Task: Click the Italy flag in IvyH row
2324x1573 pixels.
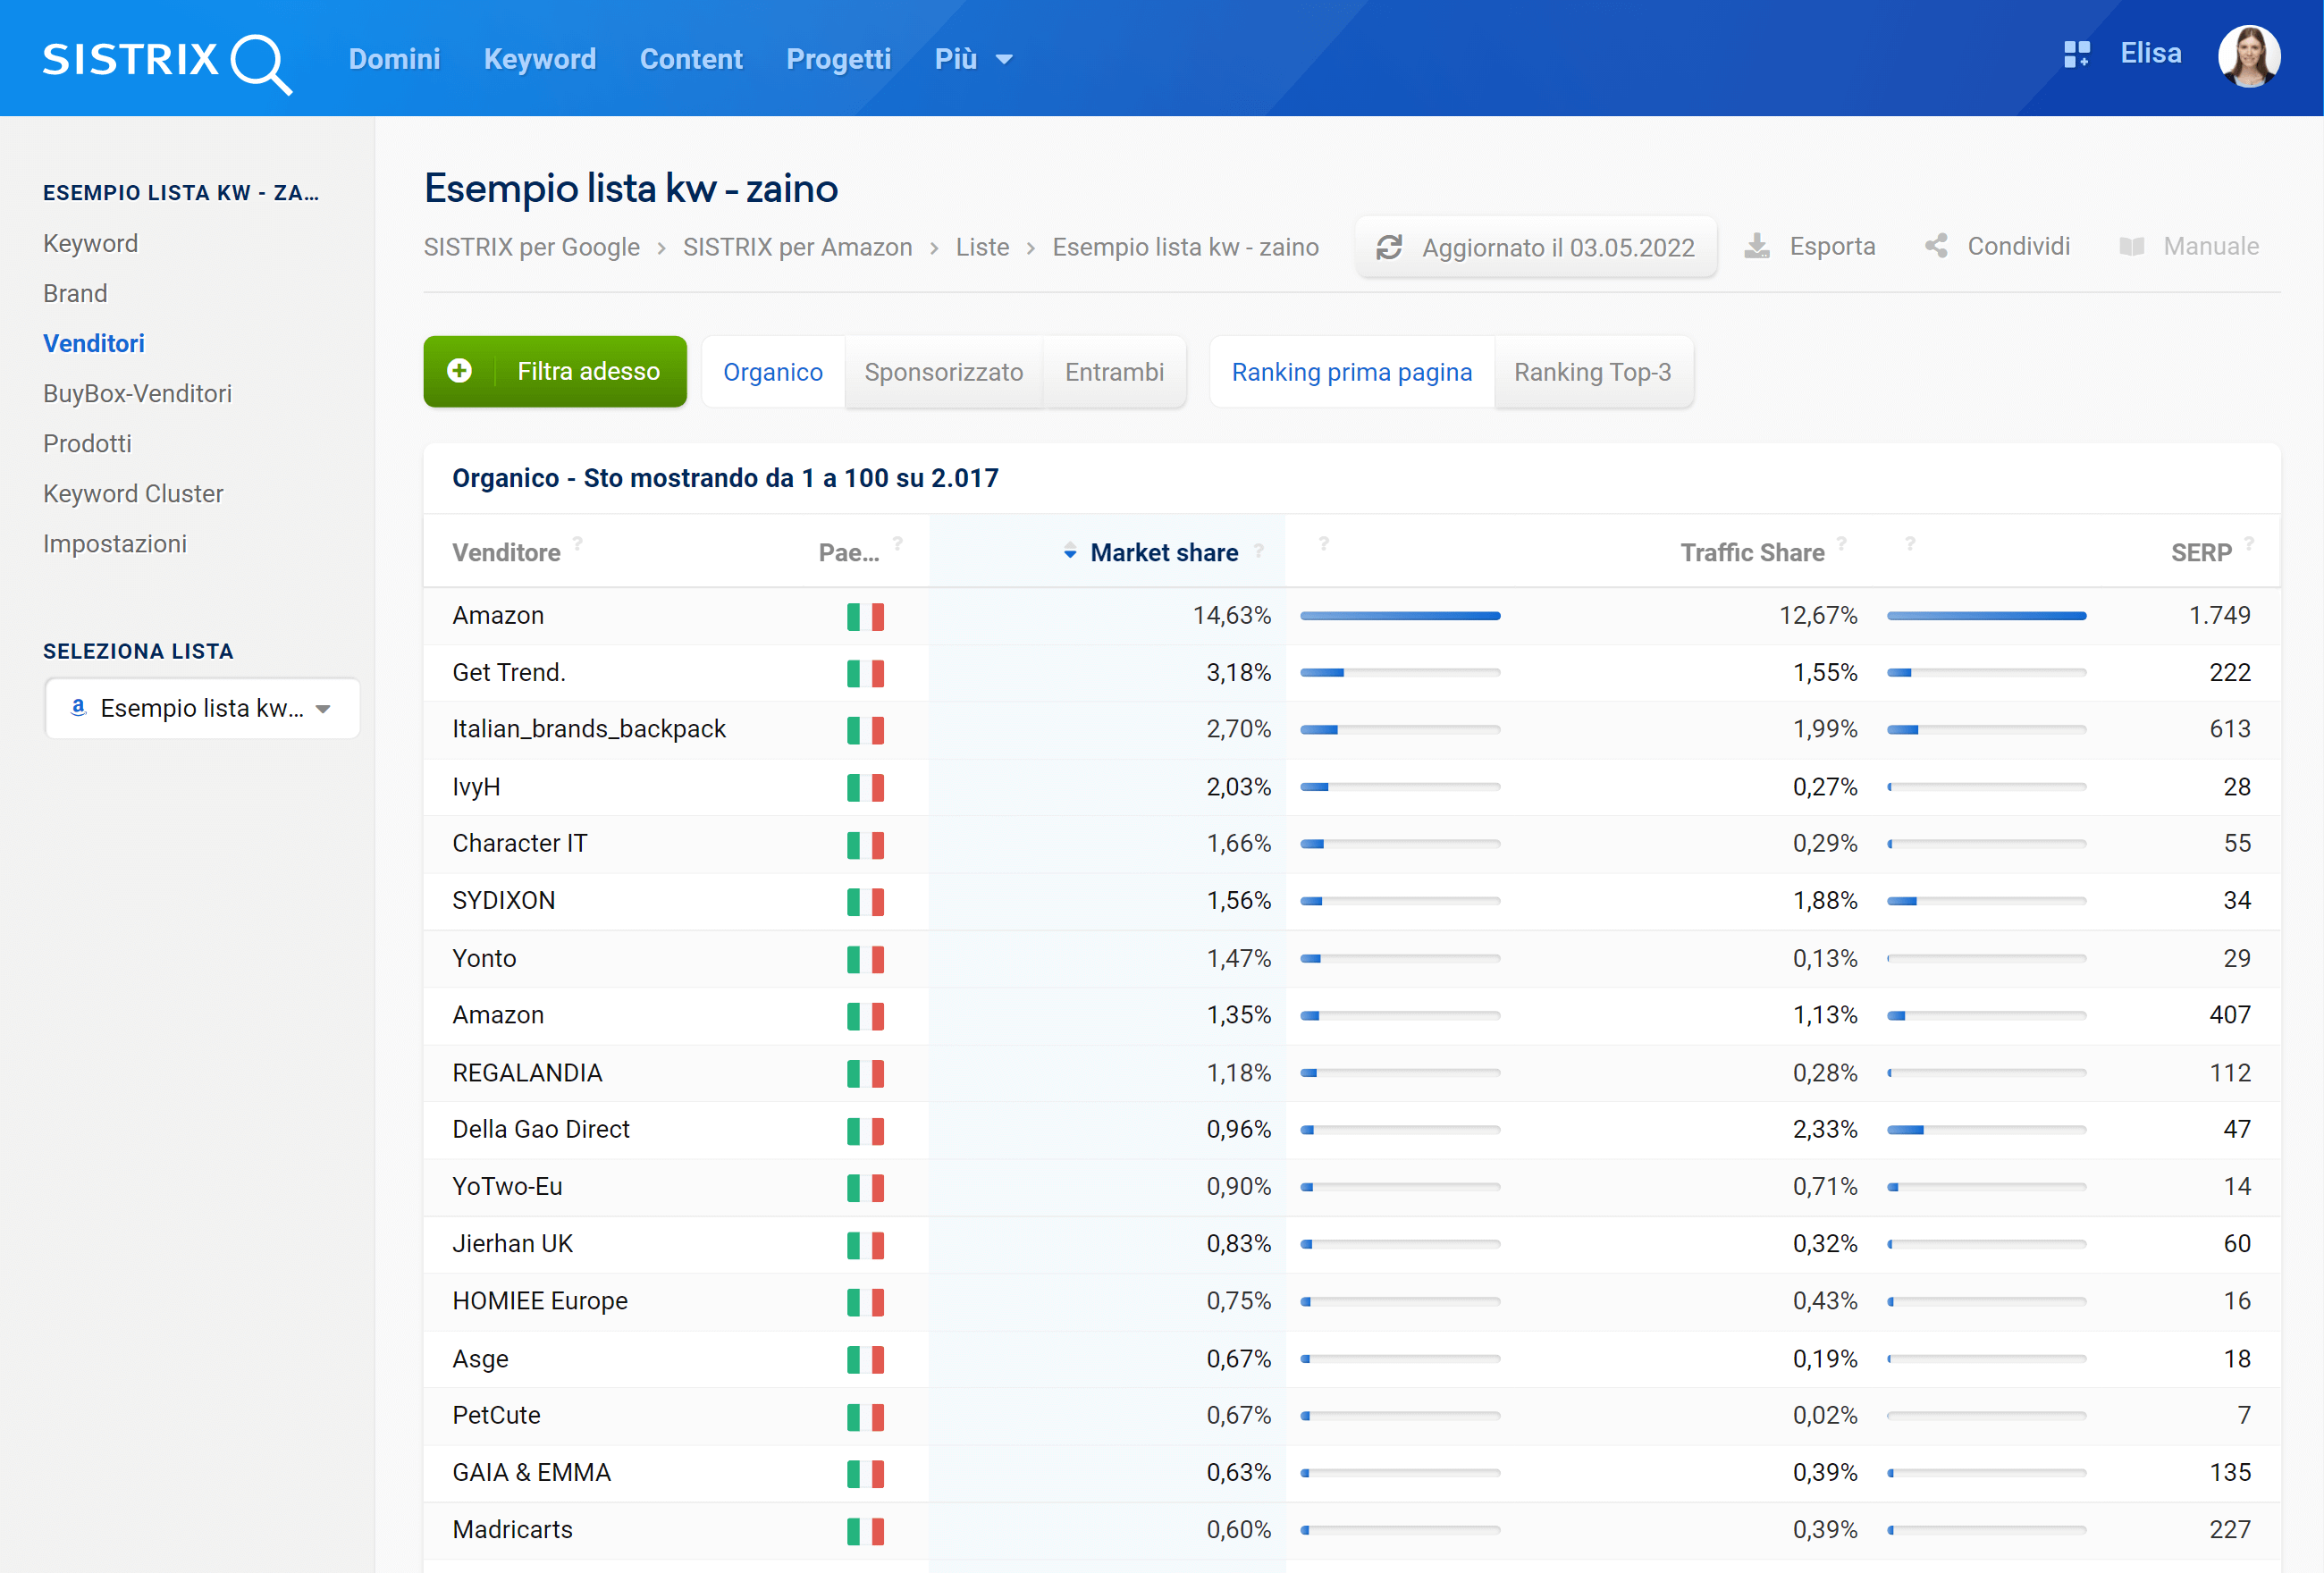Action: click(865, 788)
